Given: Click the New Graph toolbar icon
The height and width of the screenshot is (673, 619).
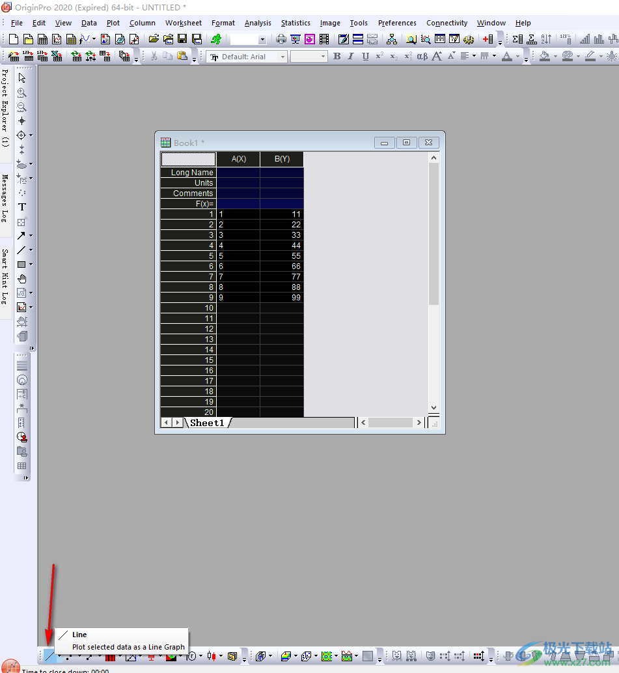Looking at the screenshot, I should (57, 40).
